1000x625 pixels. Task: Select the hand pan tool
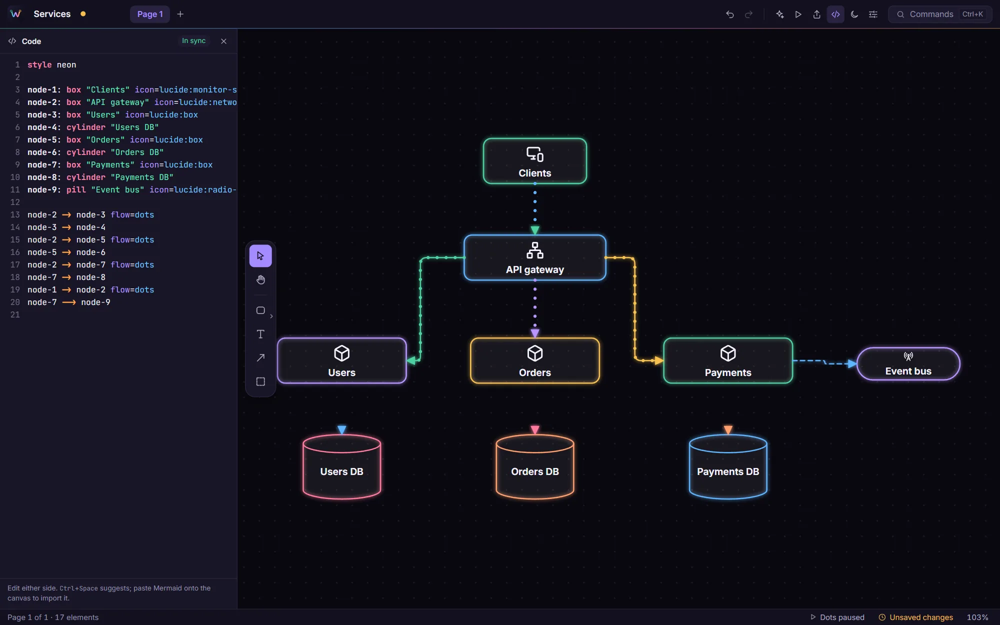click(260, 280)
